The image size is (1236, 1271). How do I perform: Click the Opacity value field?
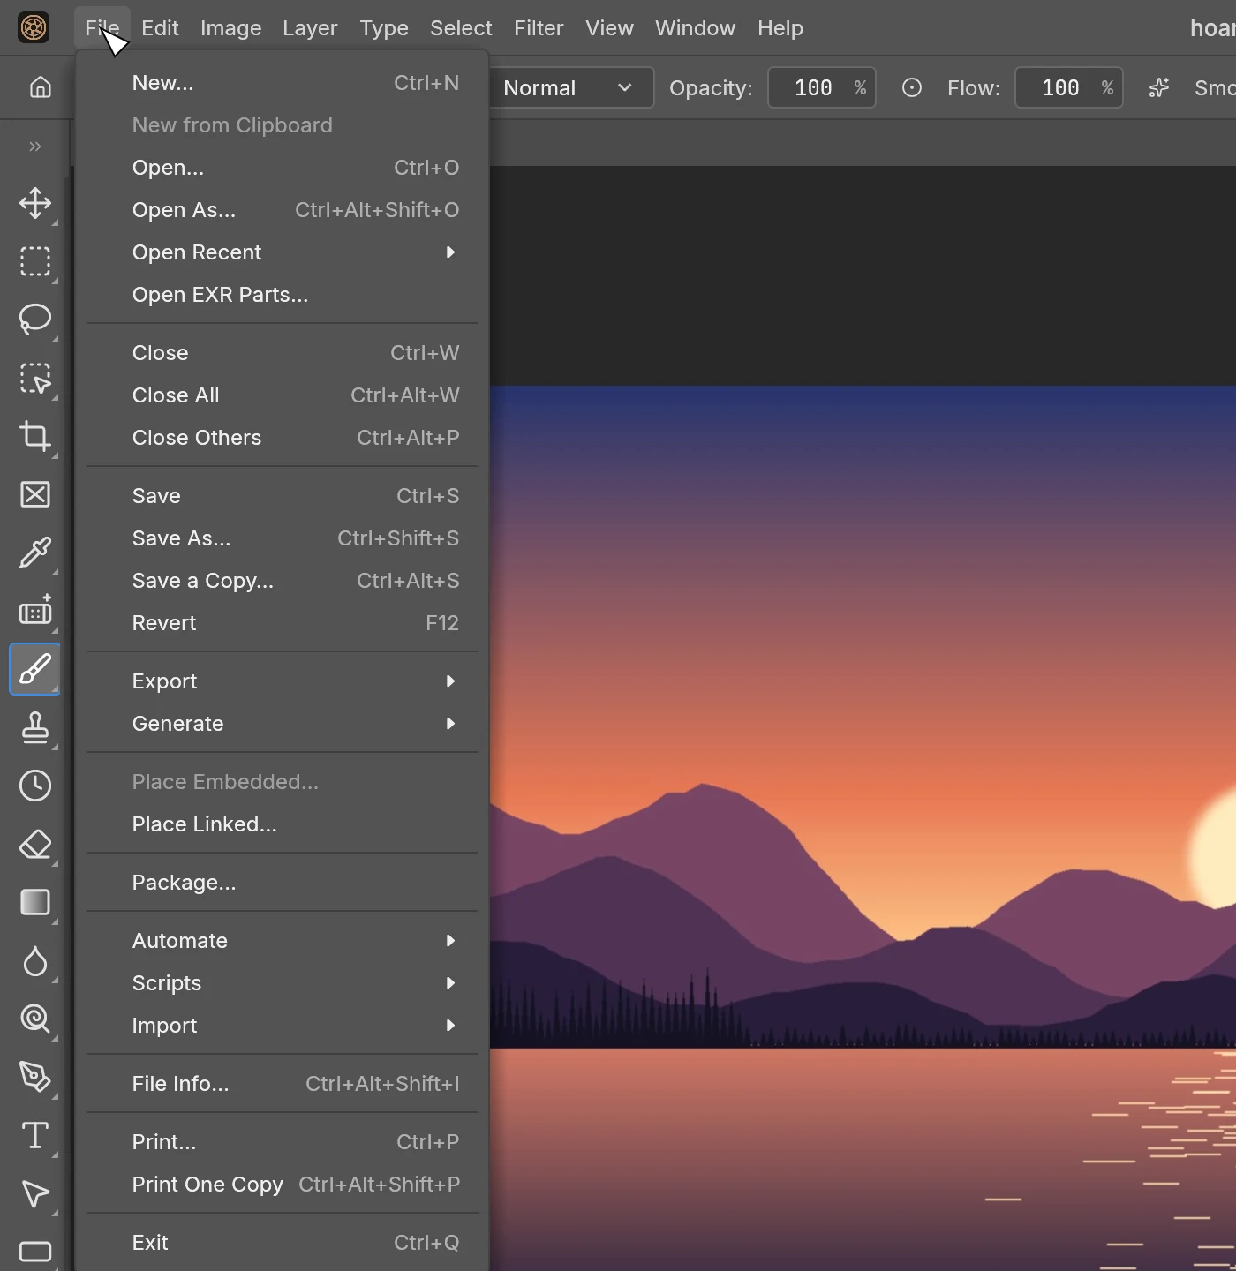[822, 87]
